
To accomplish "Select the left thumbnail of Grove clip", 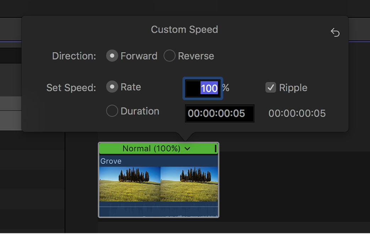I will pos(130,184).
